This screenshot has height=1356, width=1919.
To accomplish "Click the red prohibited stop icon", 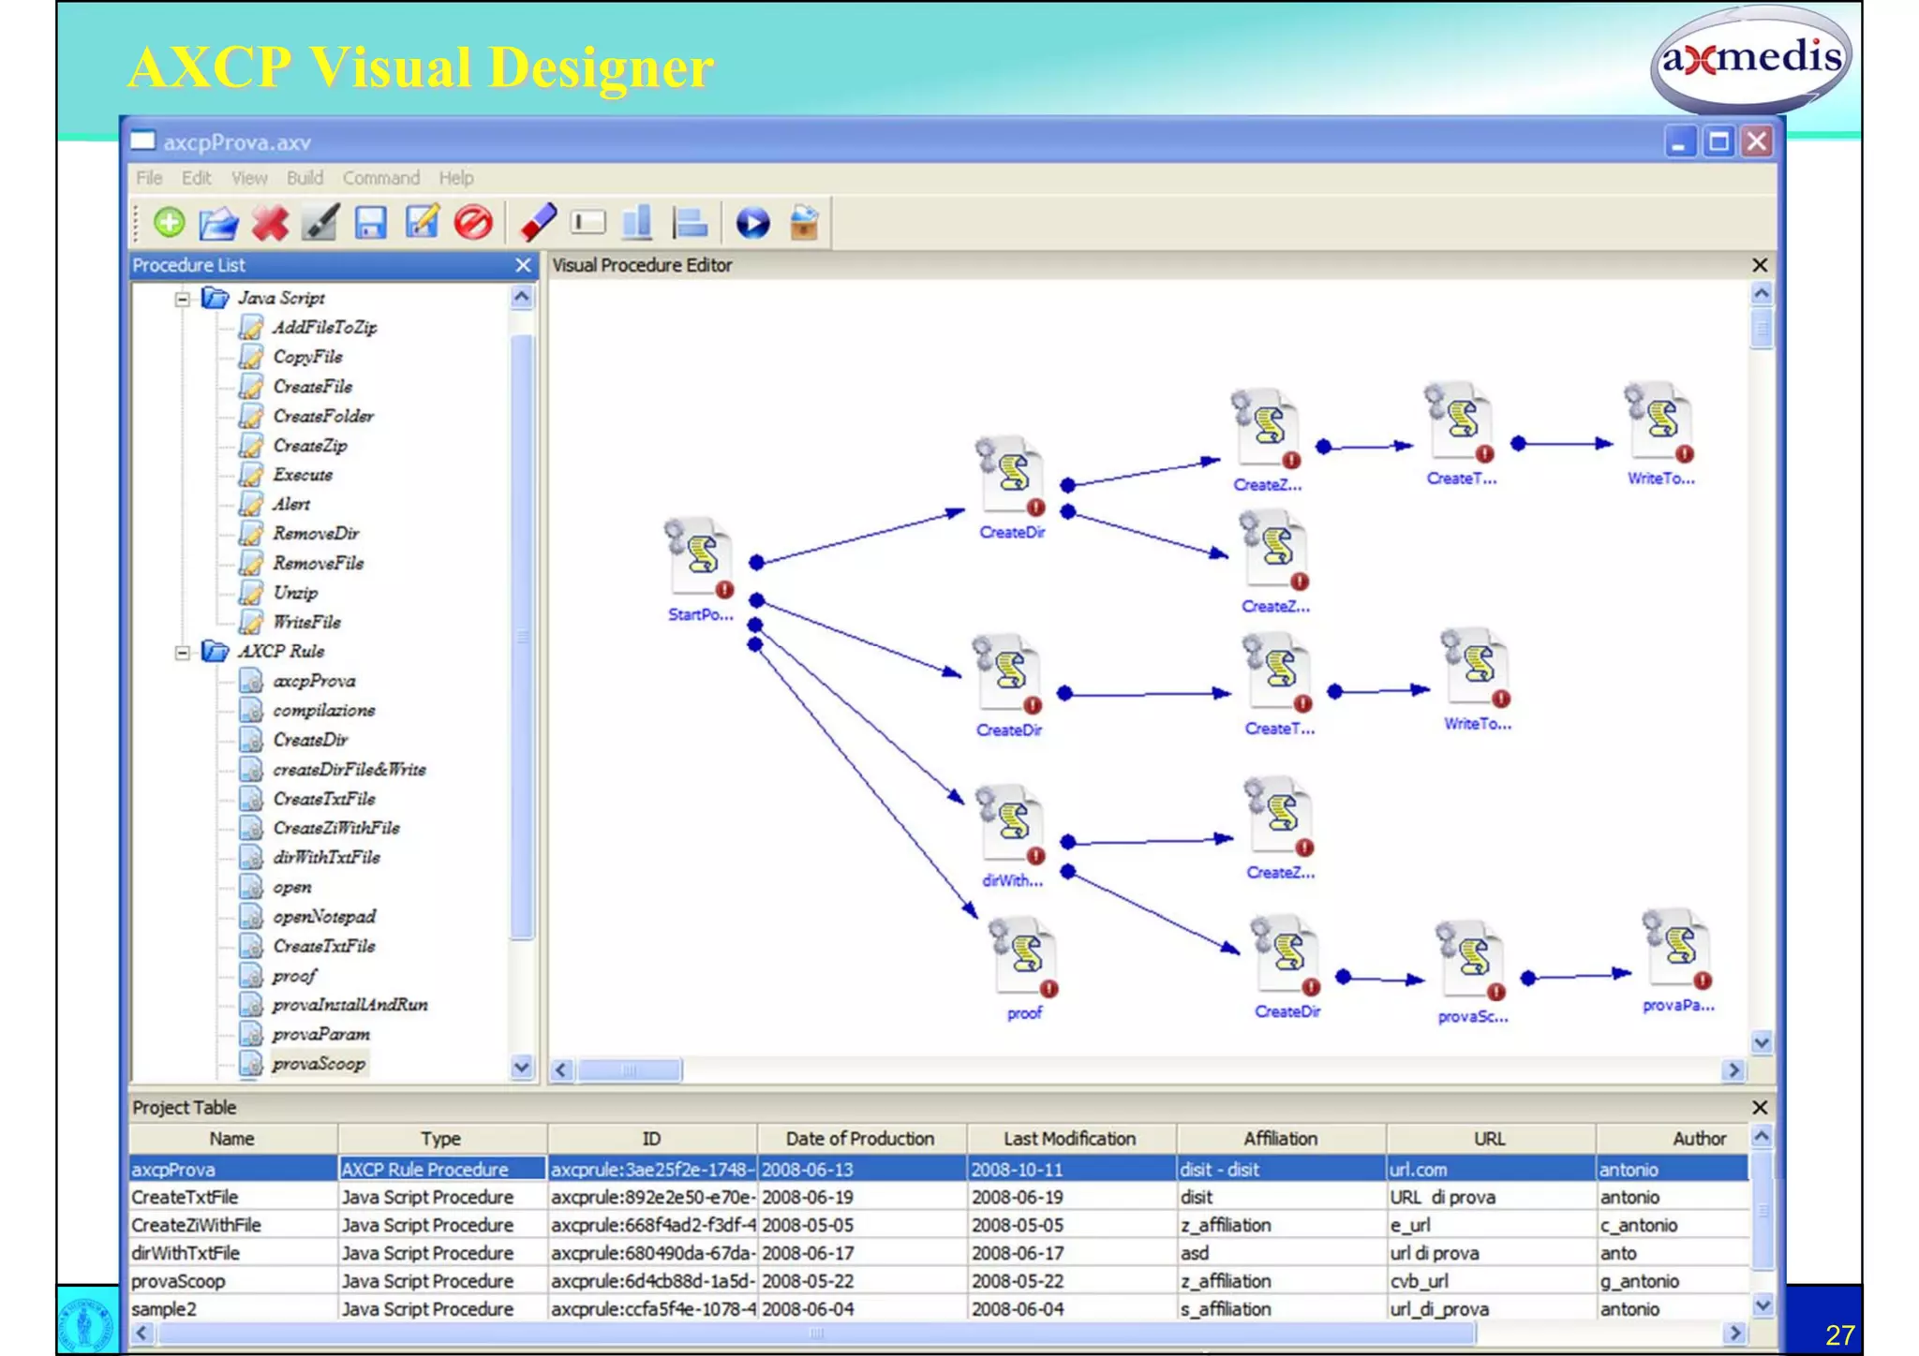I will (473, 223).
